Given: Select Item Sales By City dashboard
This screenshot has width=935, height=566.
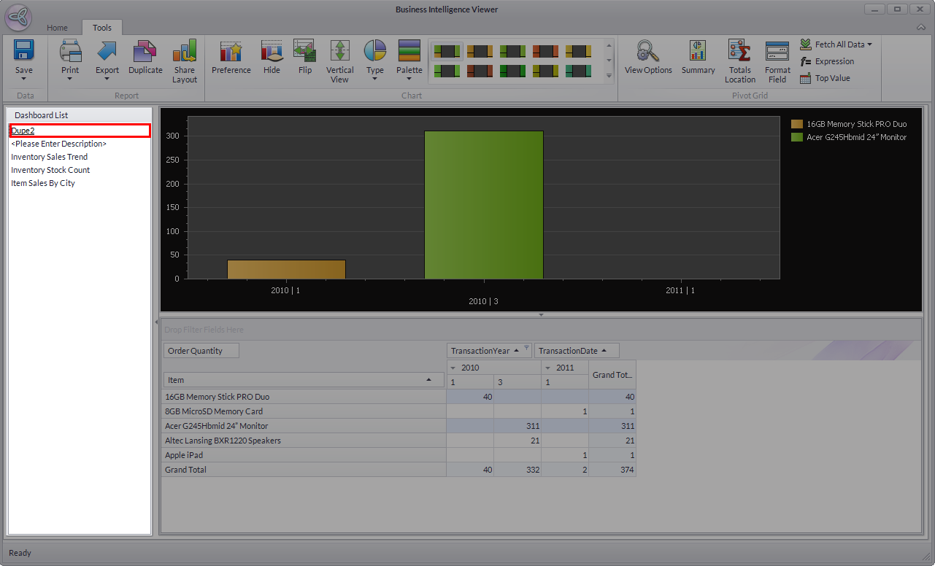Looking at the screenshot, I should pos(43,183).
